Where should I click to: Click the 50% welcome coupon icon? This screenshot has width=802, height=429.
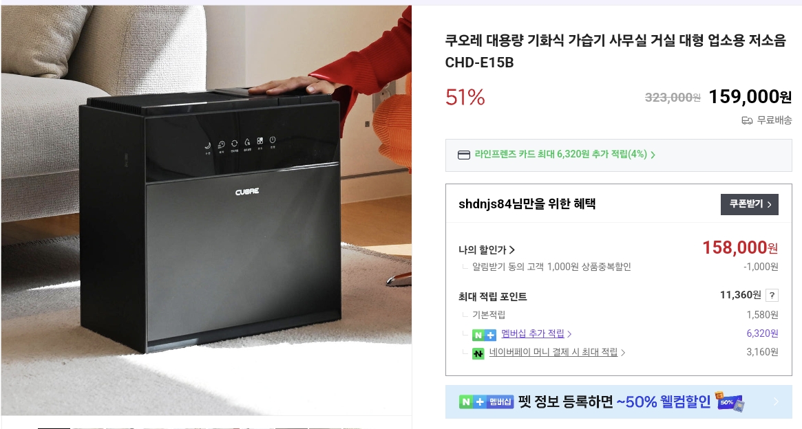729,402
